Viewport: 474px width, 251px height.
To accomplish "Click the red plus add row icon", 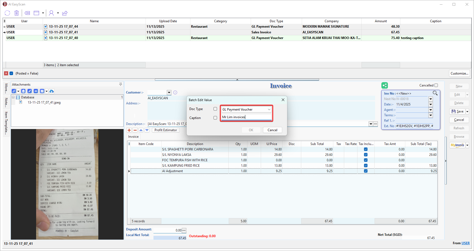I will [x=129, y=130].
